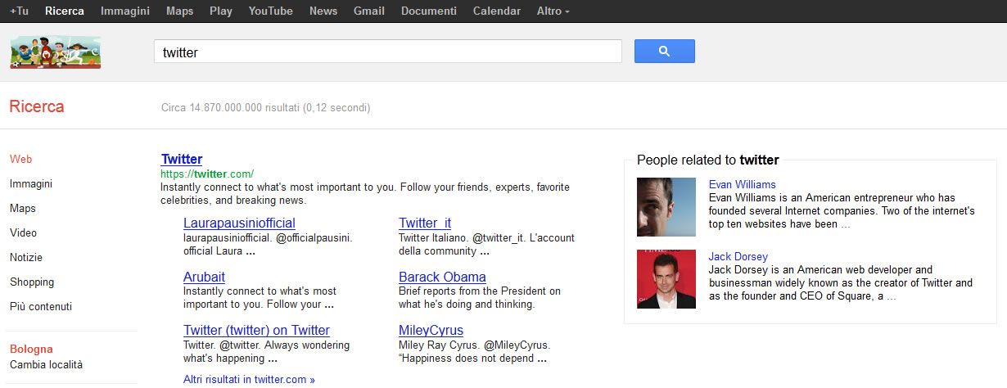Click the Laurapausiniofficial sitelink

239,223
